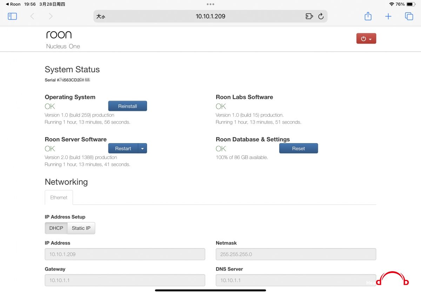Click "Version 1.0 (build 259) production" text
Viewport: 421px width, 294px height.
(79, 115)
